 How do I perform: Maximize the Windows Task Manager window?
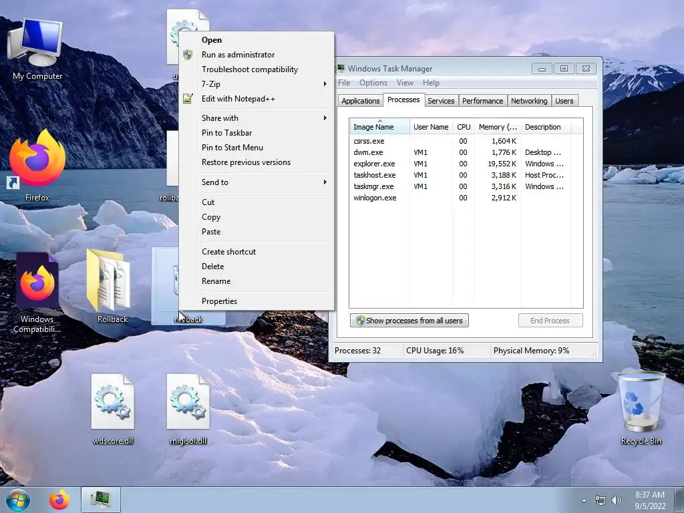click(564, 69)
